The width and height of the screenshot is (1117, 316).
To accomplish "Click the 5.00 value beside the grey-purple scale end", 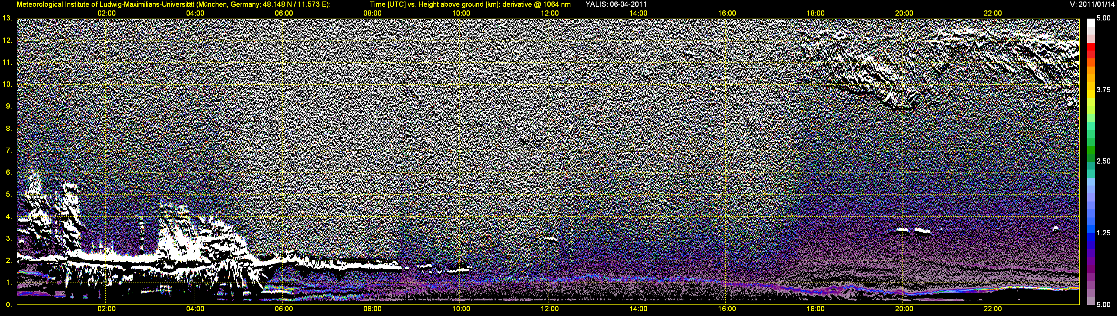I will click(x=1104, y=304).
